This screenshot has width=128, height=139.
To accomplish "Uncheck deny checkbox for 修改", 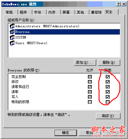I will click(108, 82).
